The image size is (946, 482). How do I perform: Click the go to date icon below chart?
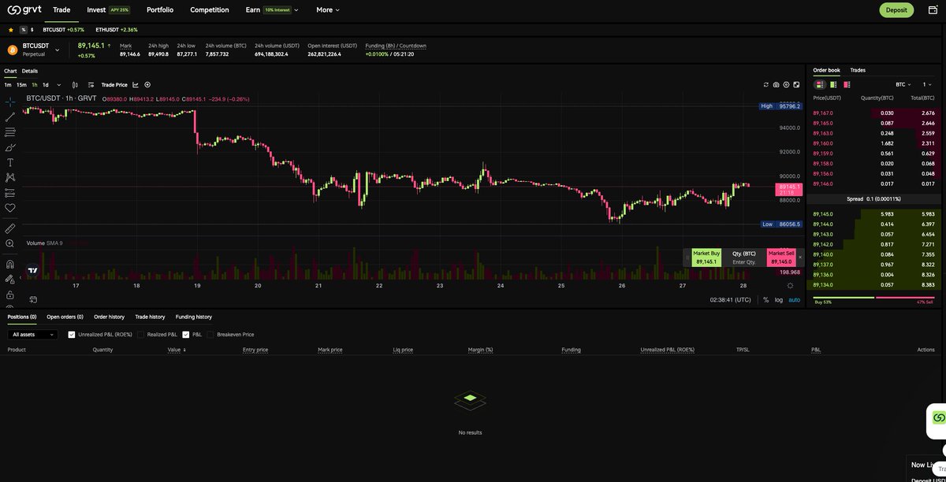pos(33,299)
